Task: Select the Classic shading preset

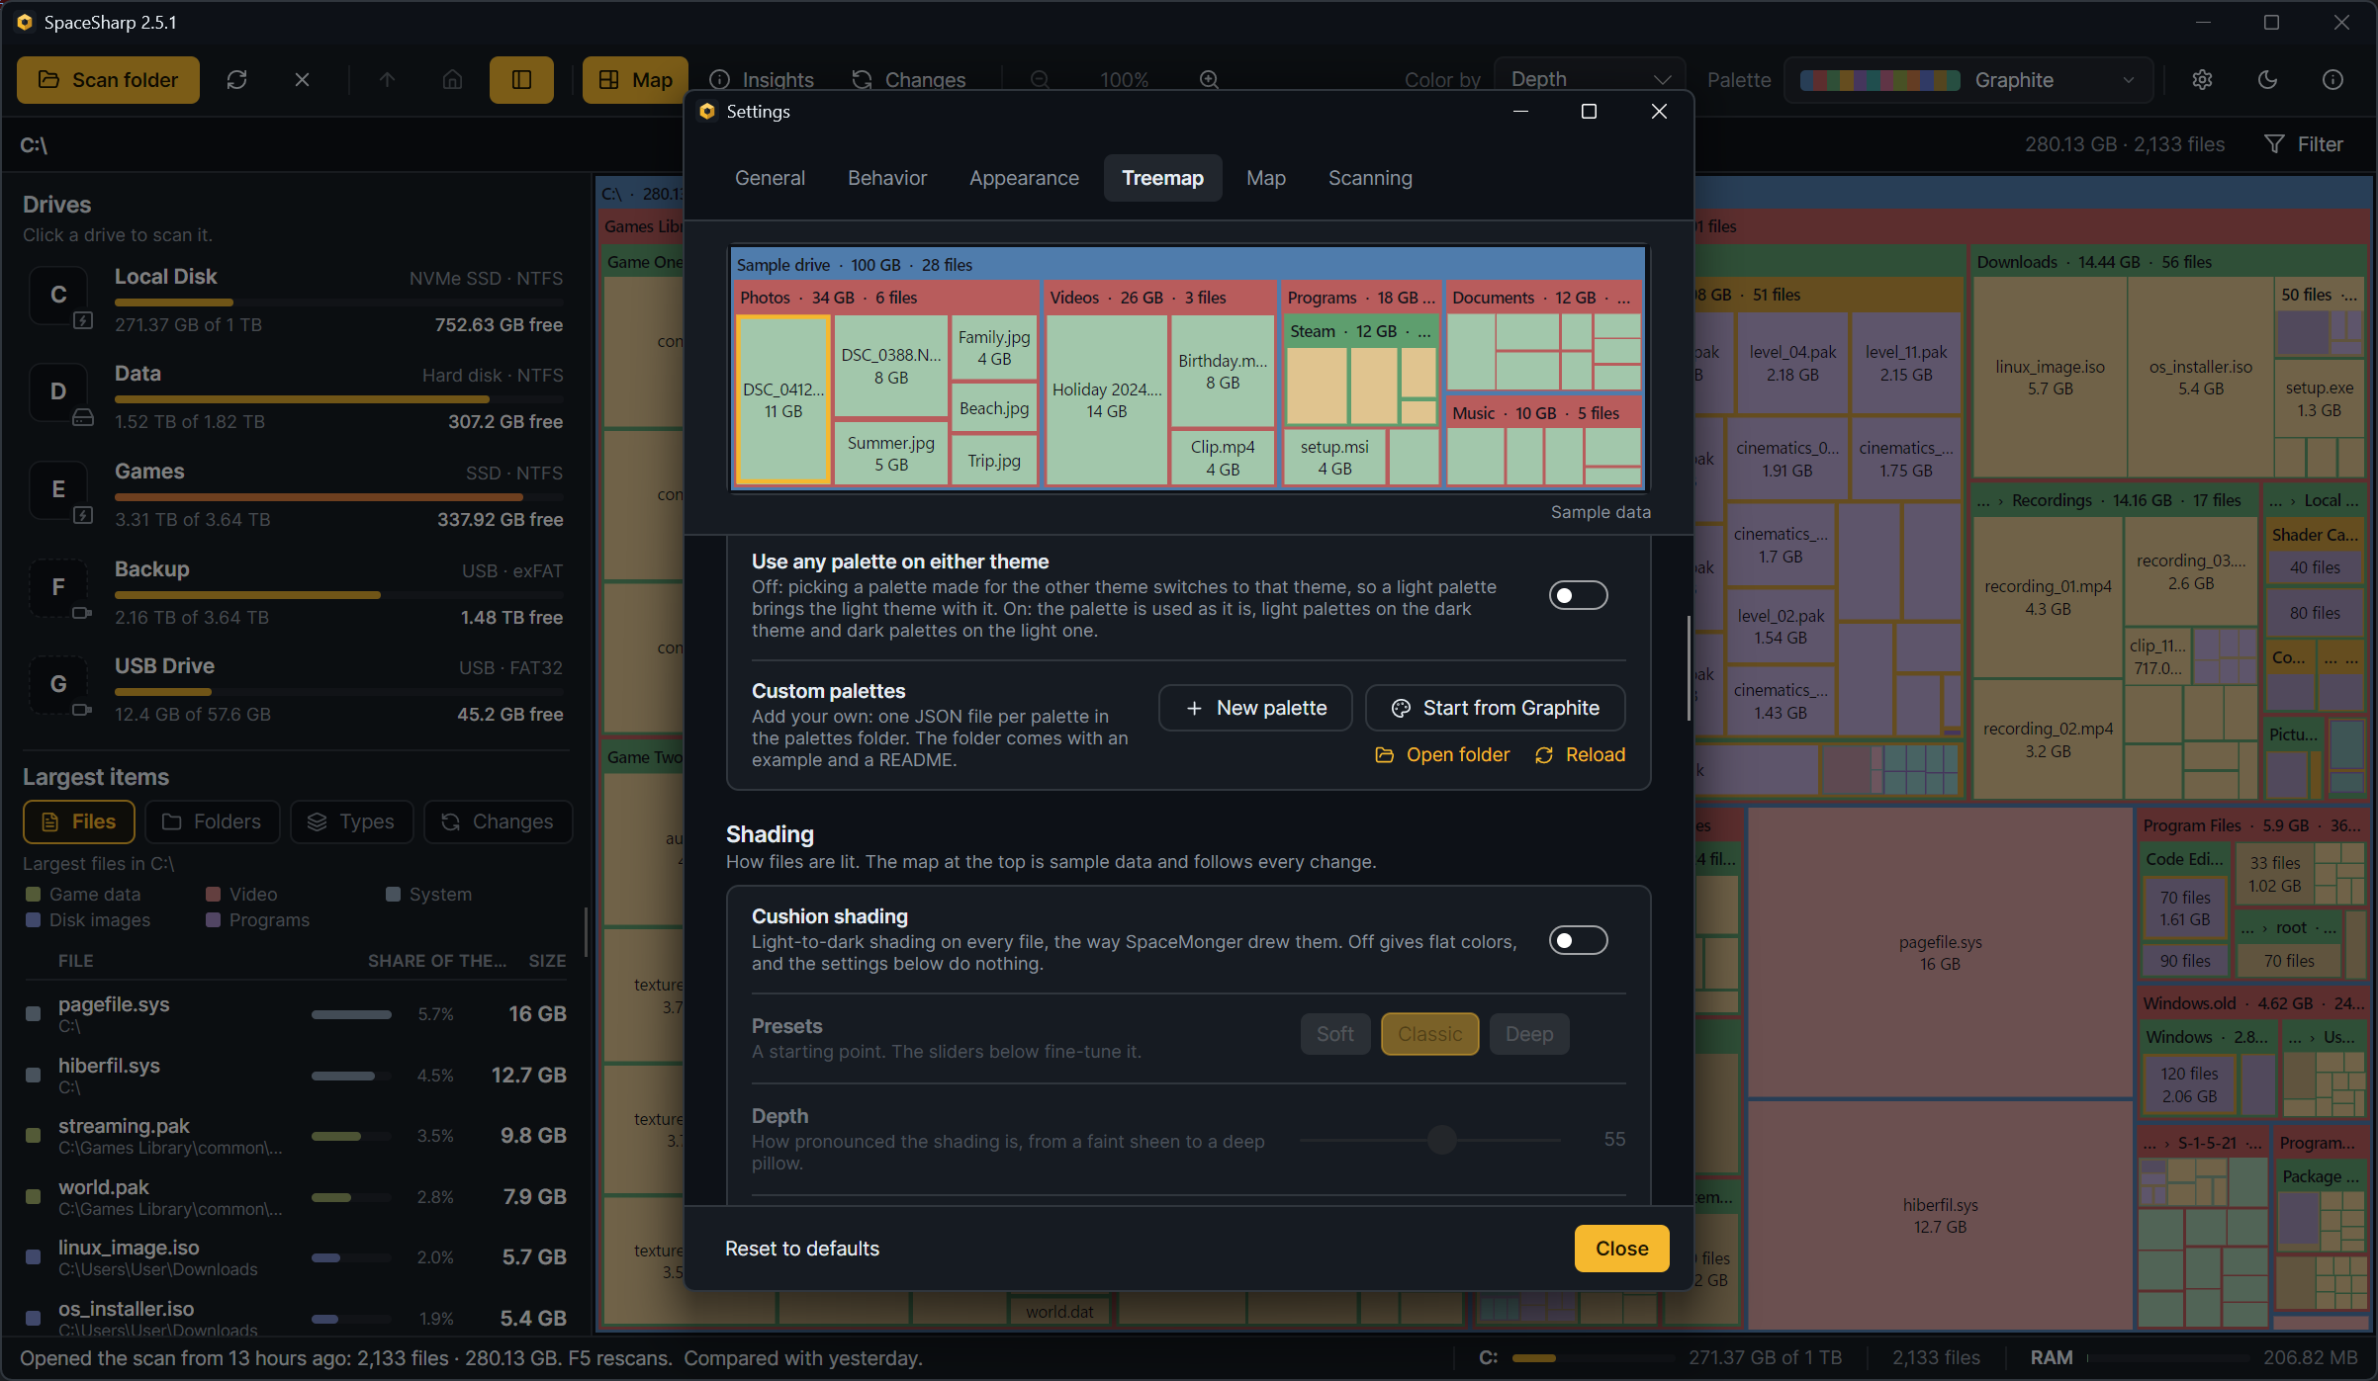Action: 1429,1034
